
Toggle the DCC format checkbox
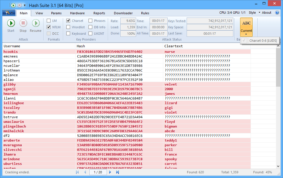pos(48,34)
